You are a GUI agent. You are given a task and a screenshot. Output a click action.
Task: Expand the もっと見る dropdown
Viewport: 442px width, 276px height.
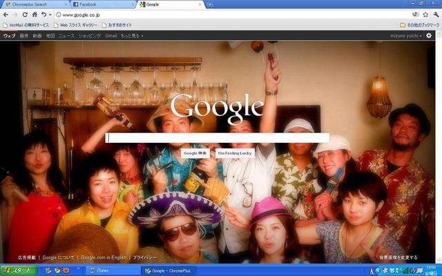coord(132,36)
